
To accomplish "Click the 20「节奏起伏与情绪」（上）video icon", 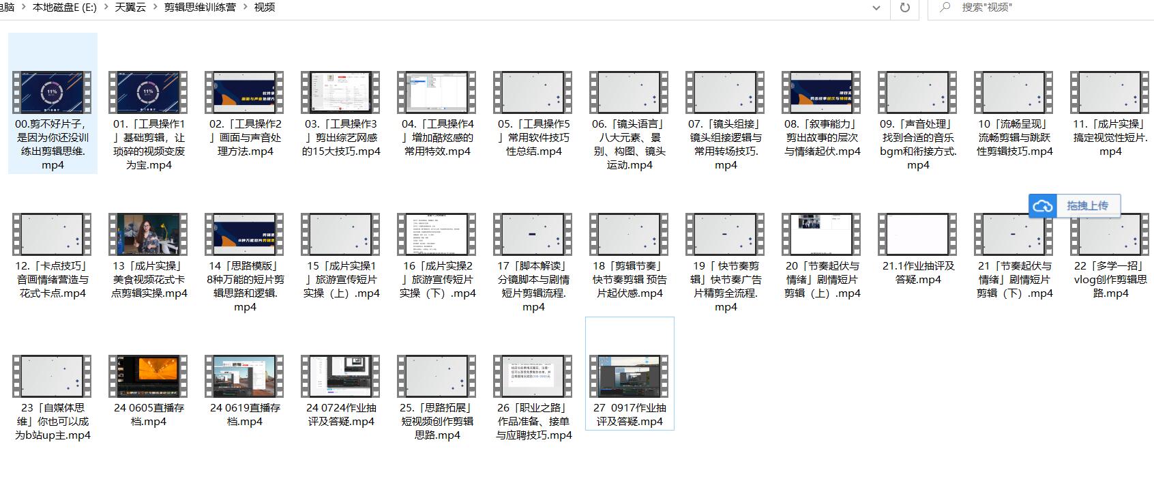I will [821, 234].
